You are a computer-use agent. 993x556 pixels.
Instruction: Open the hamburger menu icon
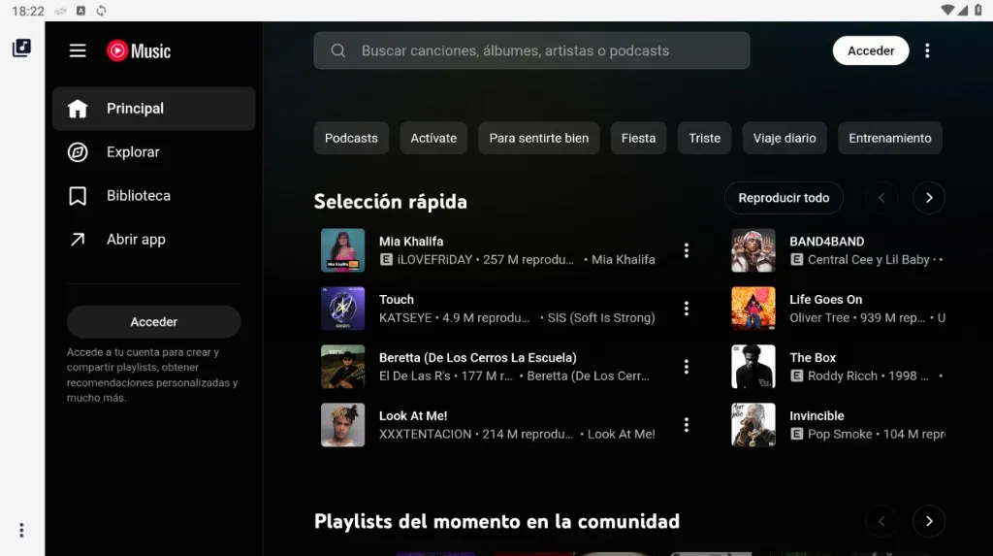coord(78,50)
